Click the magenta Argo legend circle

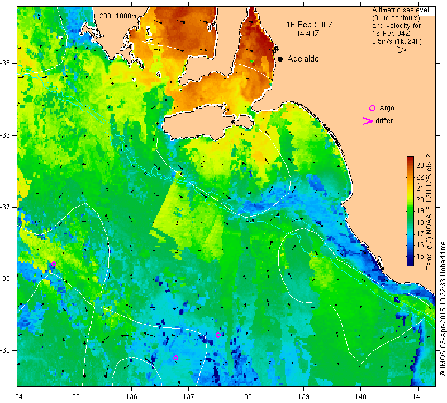coord(372,108)
